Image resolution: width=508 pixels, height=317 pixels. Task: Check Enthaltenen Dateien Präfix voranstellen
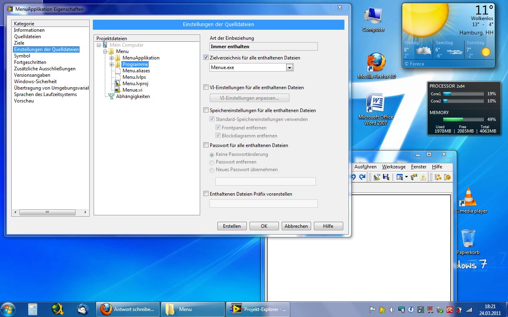pos(206,194)
